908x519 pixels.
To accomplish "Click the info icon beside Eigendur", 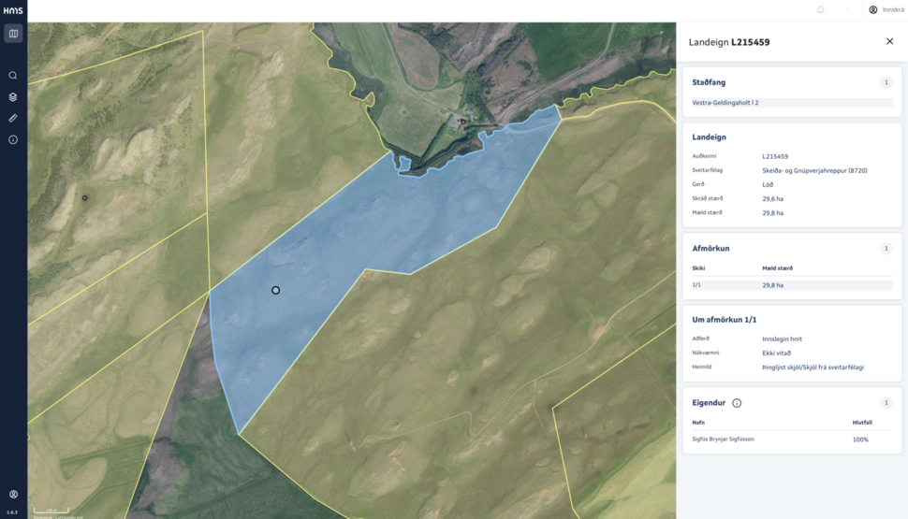I will point(737,403).
